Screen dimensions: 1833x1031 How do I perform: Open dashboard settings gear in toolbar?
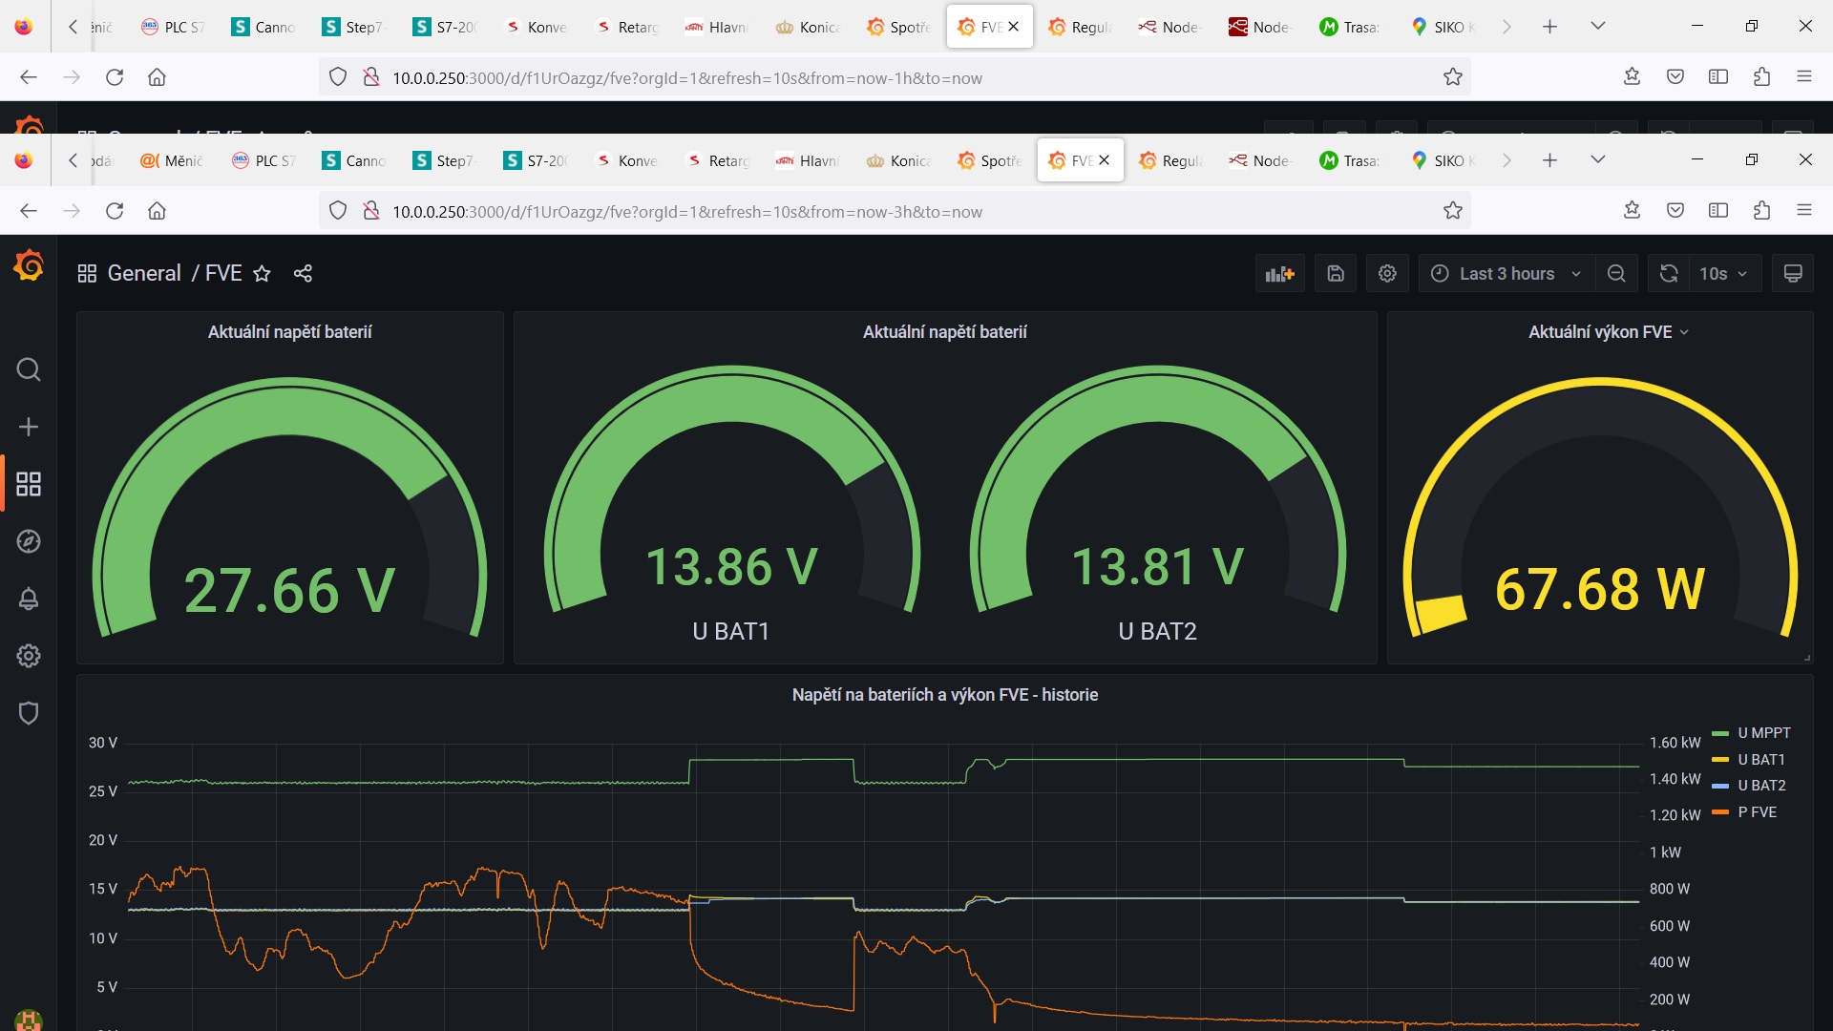coord(1387,274)
